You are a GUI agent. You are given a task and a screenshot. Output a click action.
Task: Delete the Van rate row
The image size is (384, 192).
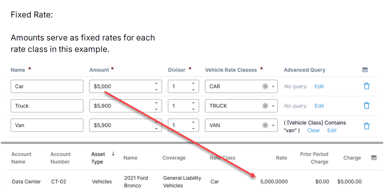point(366,126)
